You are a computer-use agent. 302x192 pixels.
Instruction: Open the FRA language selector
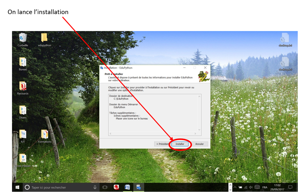(x=265, y=187)
